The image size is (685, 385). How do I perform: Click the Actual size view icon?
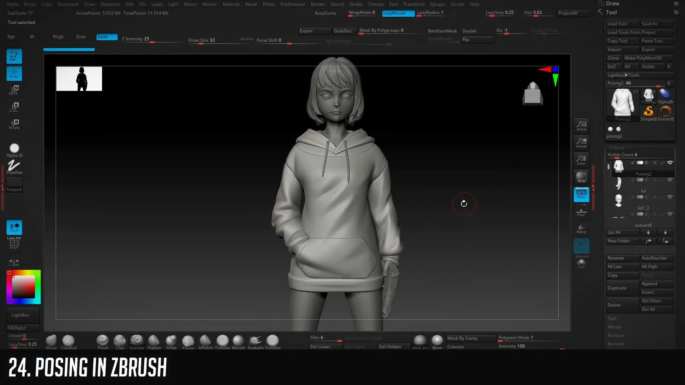[x=581, y=126]
